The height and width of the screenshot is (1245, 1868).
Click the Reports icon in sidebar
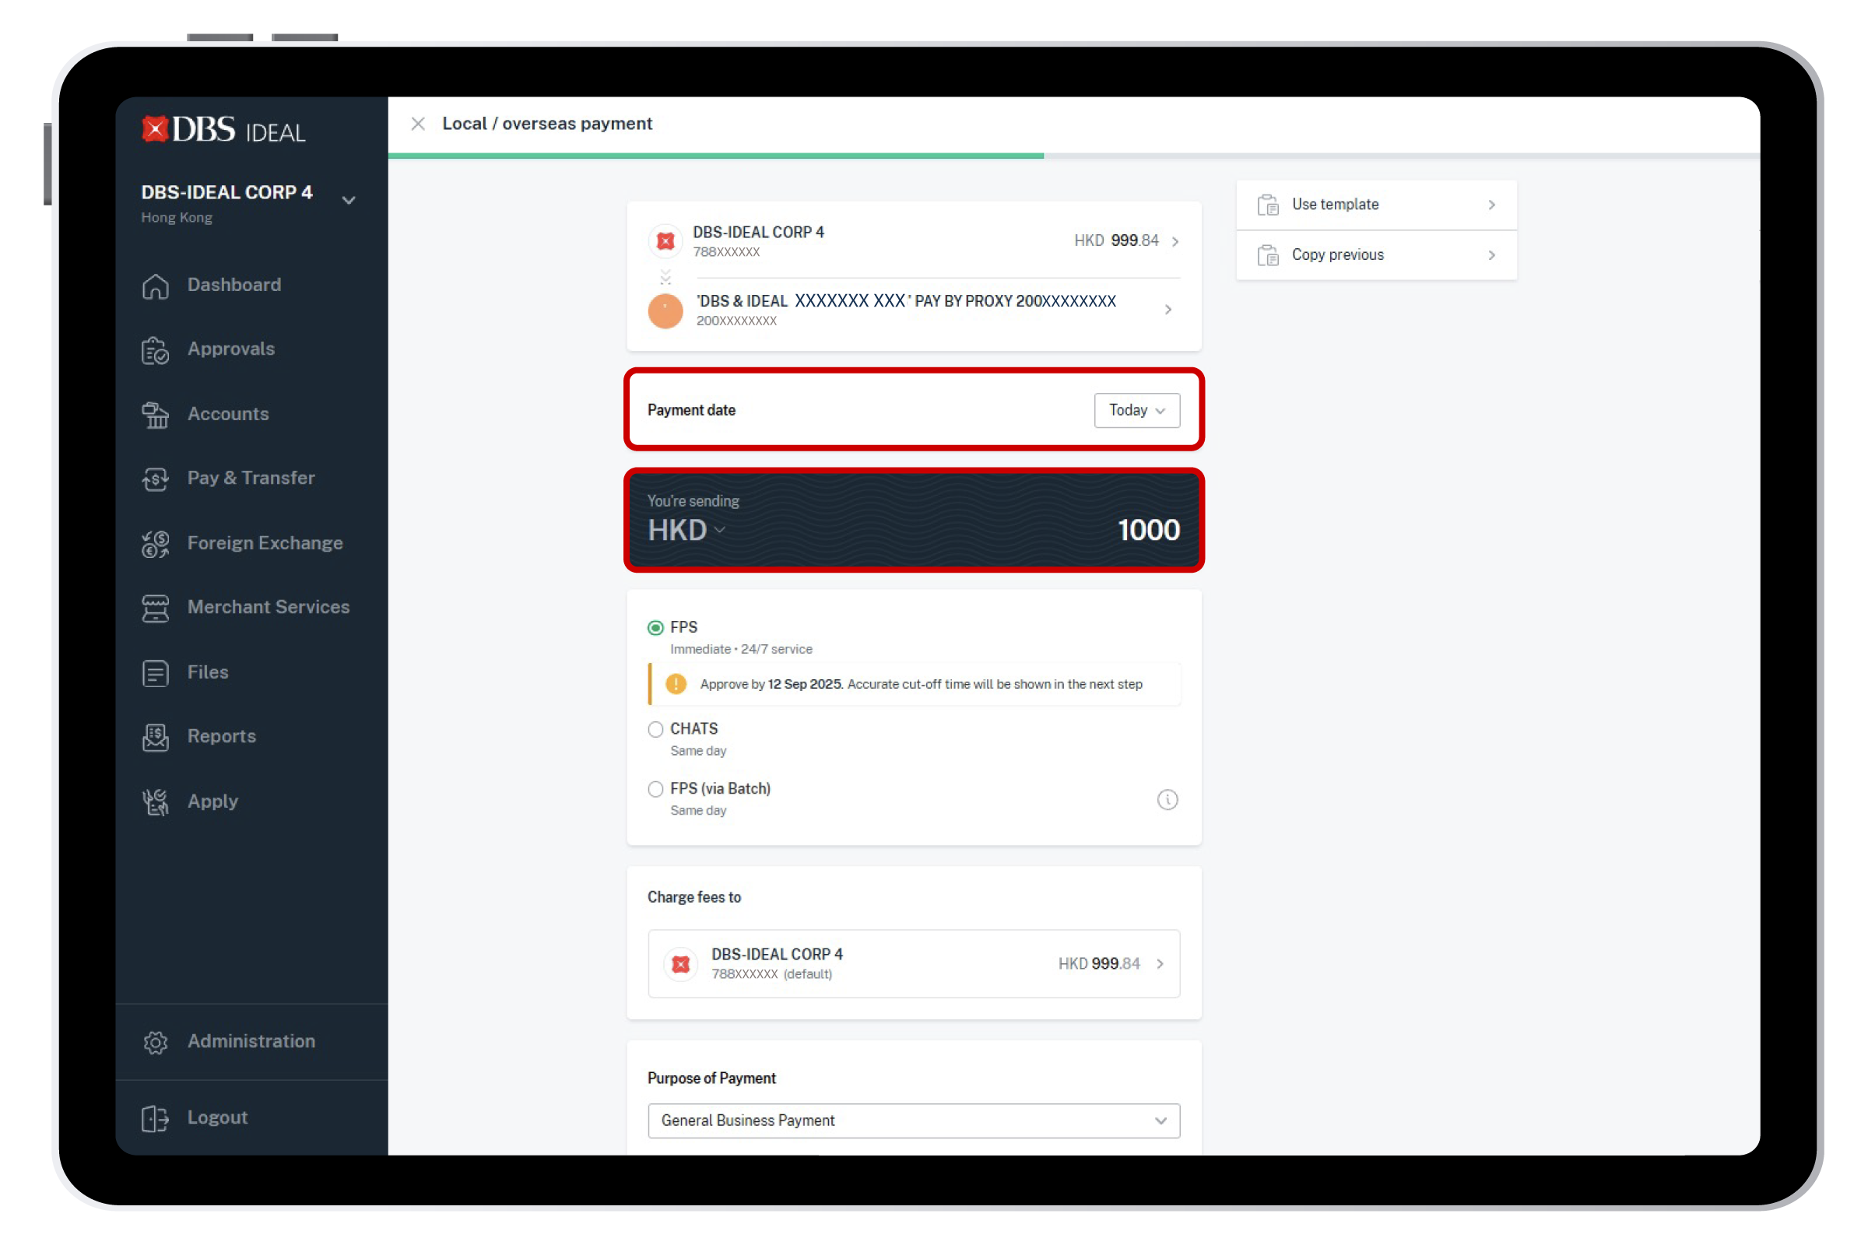coord(155,737)
